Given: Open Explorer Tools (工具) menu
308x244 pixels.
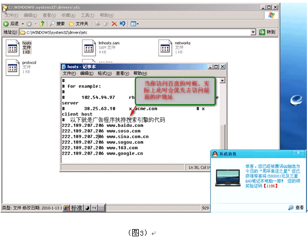Looking at the screenshot, I should (x=87, y=15).
